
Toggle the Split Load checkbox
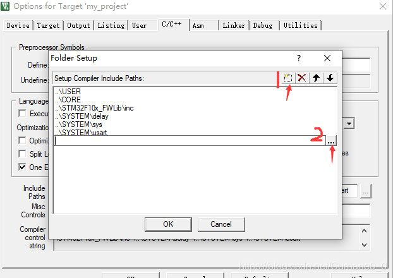(x=22, y=154)
